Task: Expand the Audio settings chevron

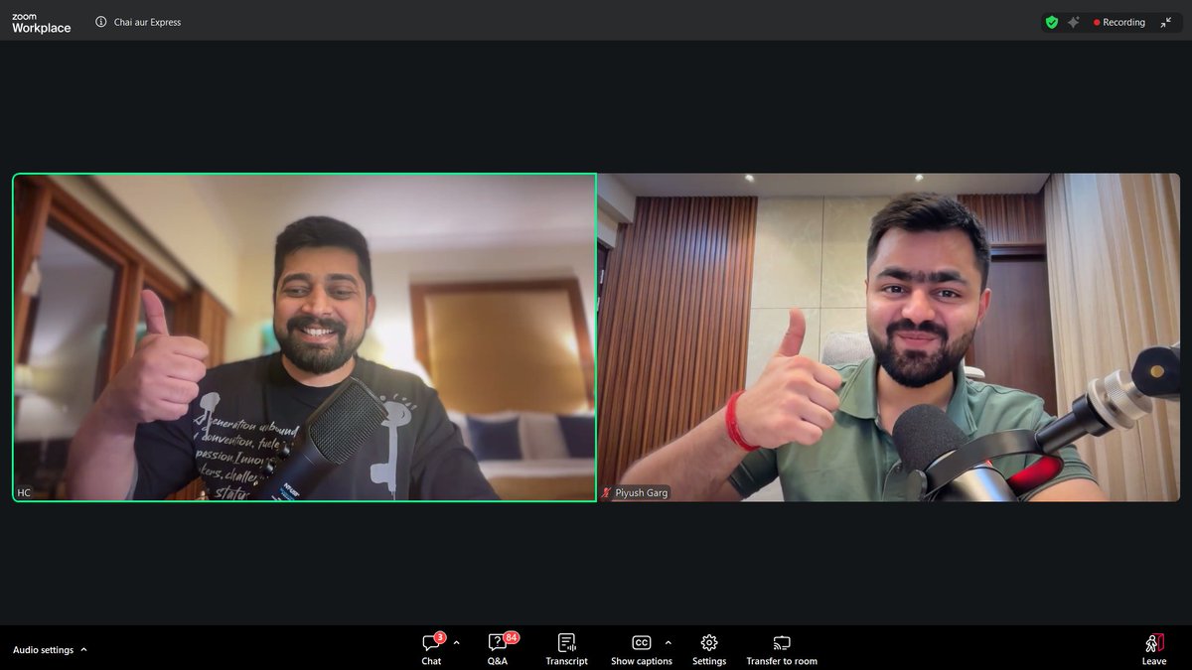Action: [x=81, y=649]
